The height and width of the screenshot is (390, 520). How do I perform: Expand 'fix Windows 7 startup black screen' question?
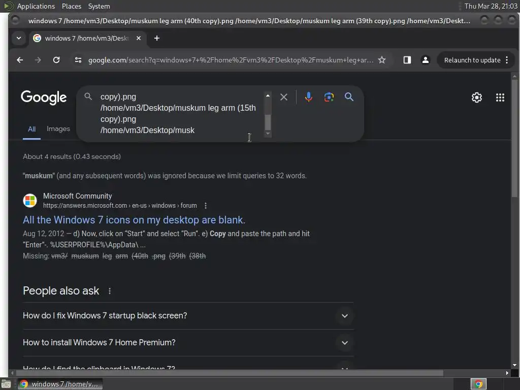[x=188, y=316]
